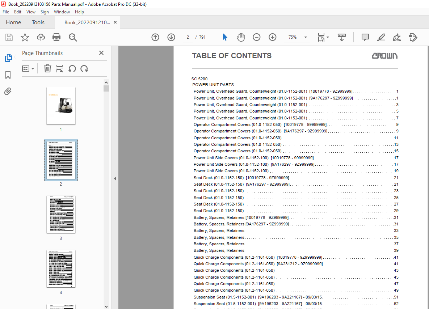Open the Find text magnifier icon
This screenshot has width=429, height=309.
(73, 38)
